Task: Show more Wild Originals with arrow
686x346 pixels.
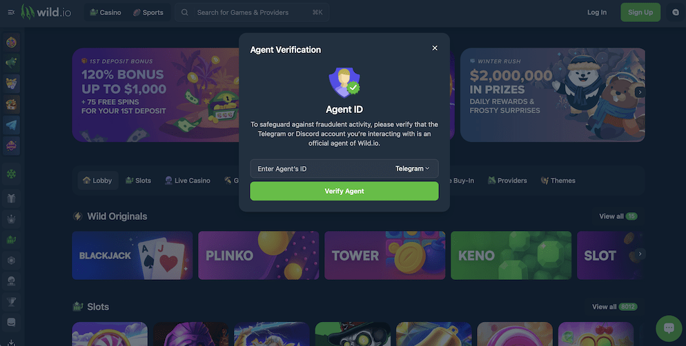Action: pyautogui.click(x=640, y=254)
